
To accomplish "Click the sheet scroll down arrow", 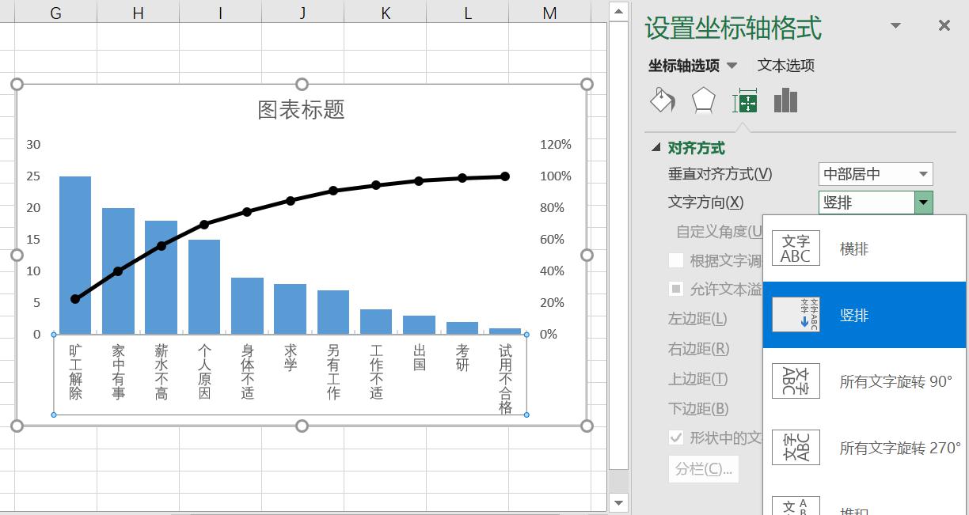I will coord(619,502).
